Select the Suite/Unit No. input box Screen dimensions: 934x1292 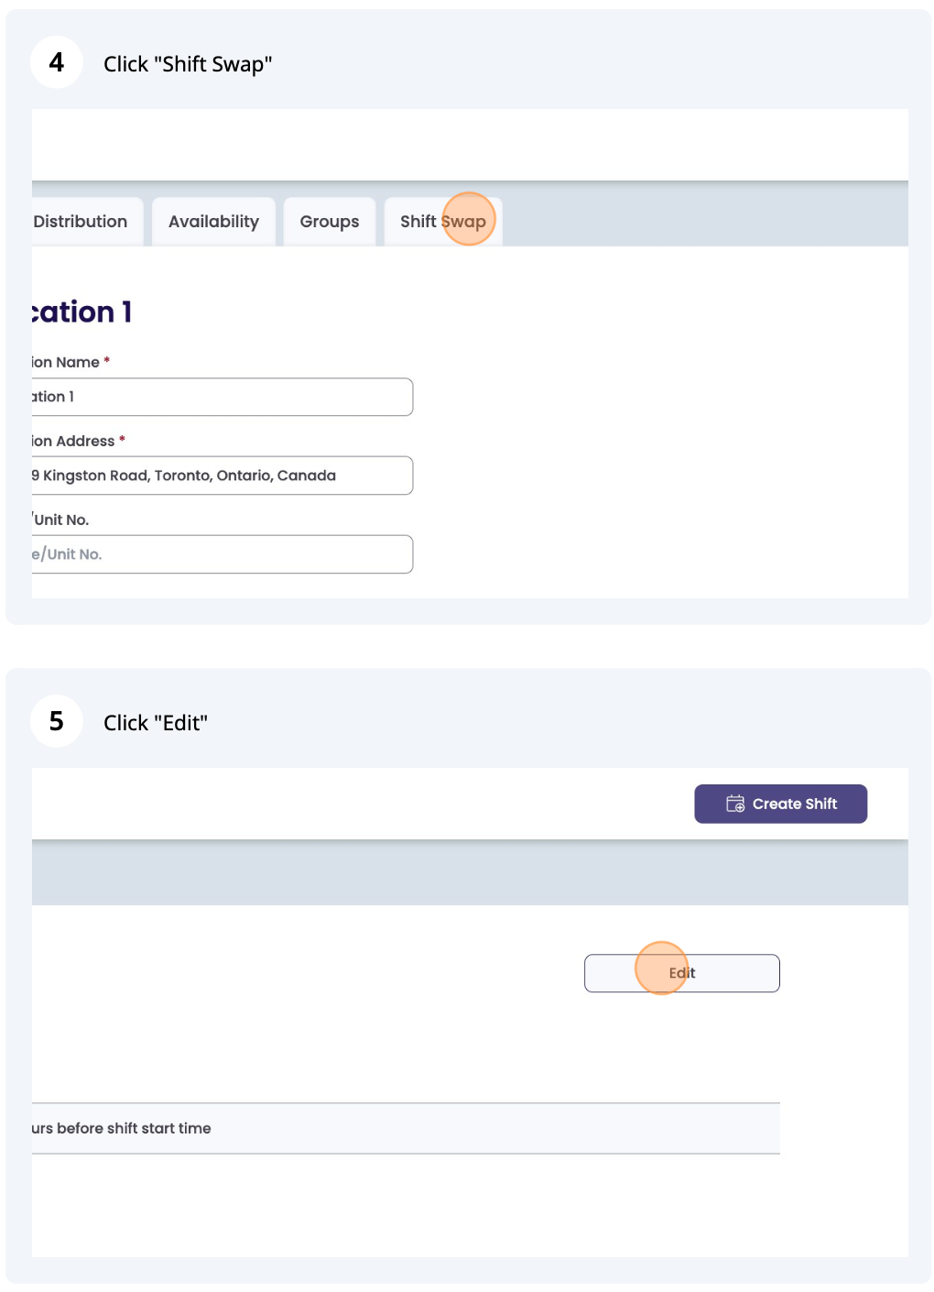(222, 554)
